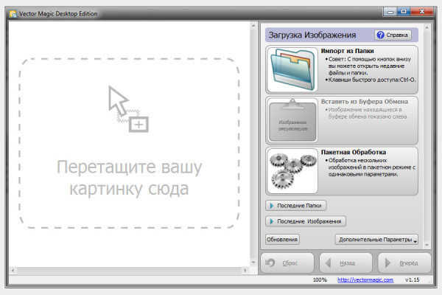This screenshot has width=442, height=295.
Task: Click the canvas scroll-up arrow
Action: (253, 26)
